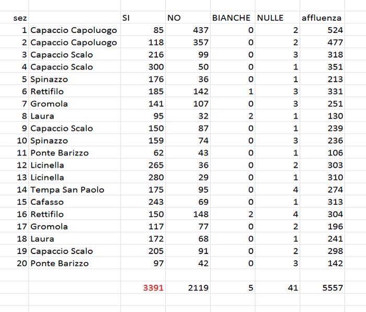Select the 'Ponte Barizzo' cell in row 20
Viewport: 366px width, 312px height.
click(75, 263)
